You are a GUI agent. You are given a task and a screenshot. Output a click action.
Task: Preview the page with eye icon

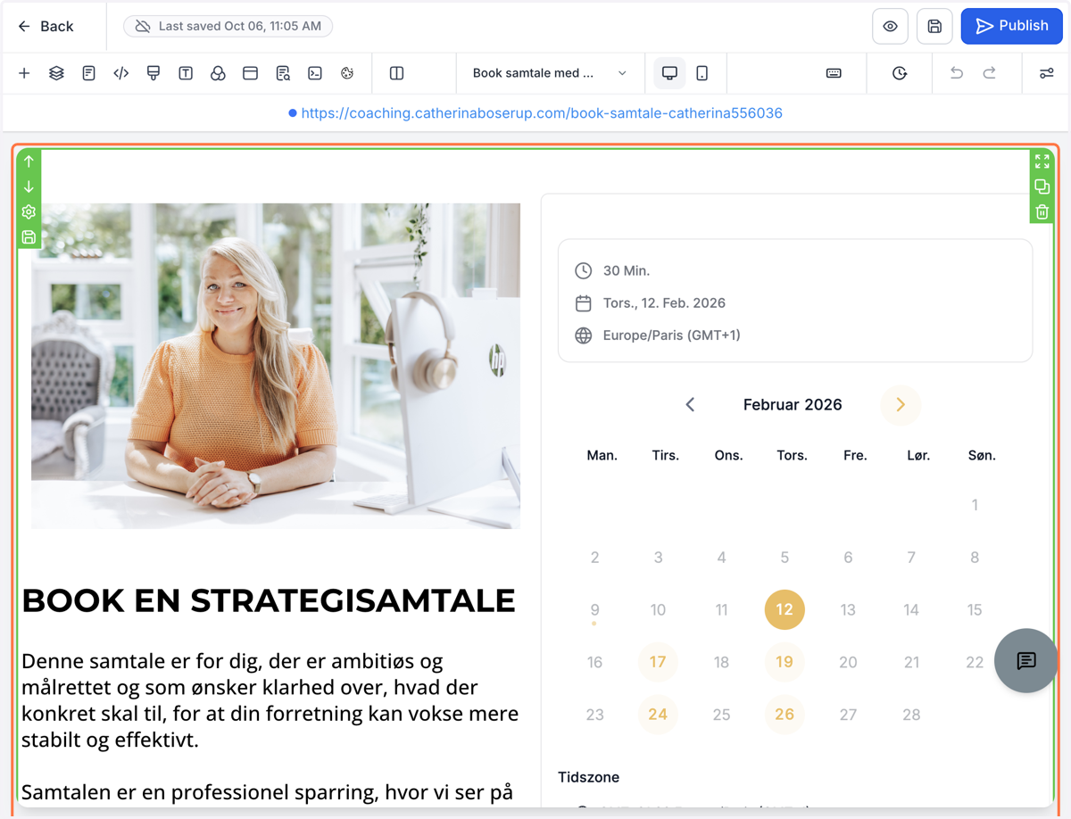tap(890, 27)
